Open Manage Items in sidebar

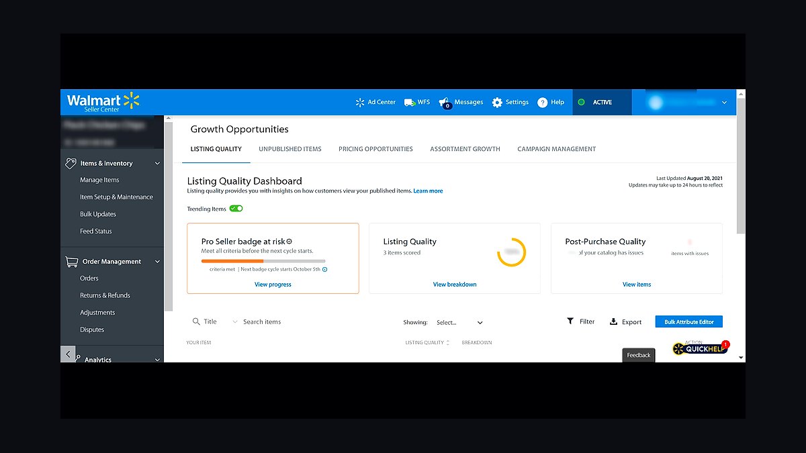[99, 180]
